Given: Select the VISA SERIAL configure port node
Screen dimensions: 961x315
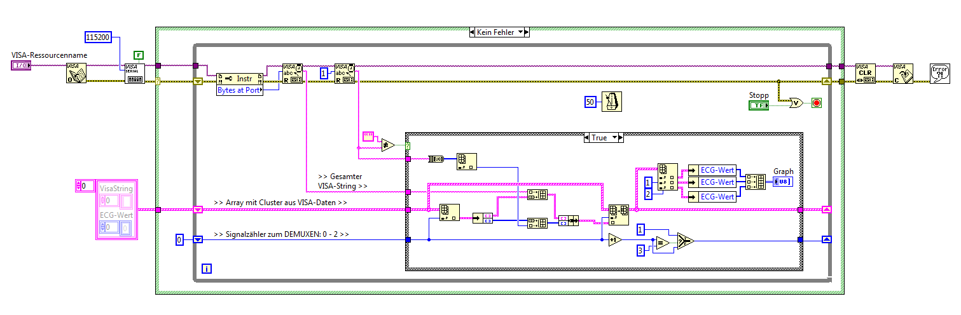Looking at the screenshot, I should point(135,73).
